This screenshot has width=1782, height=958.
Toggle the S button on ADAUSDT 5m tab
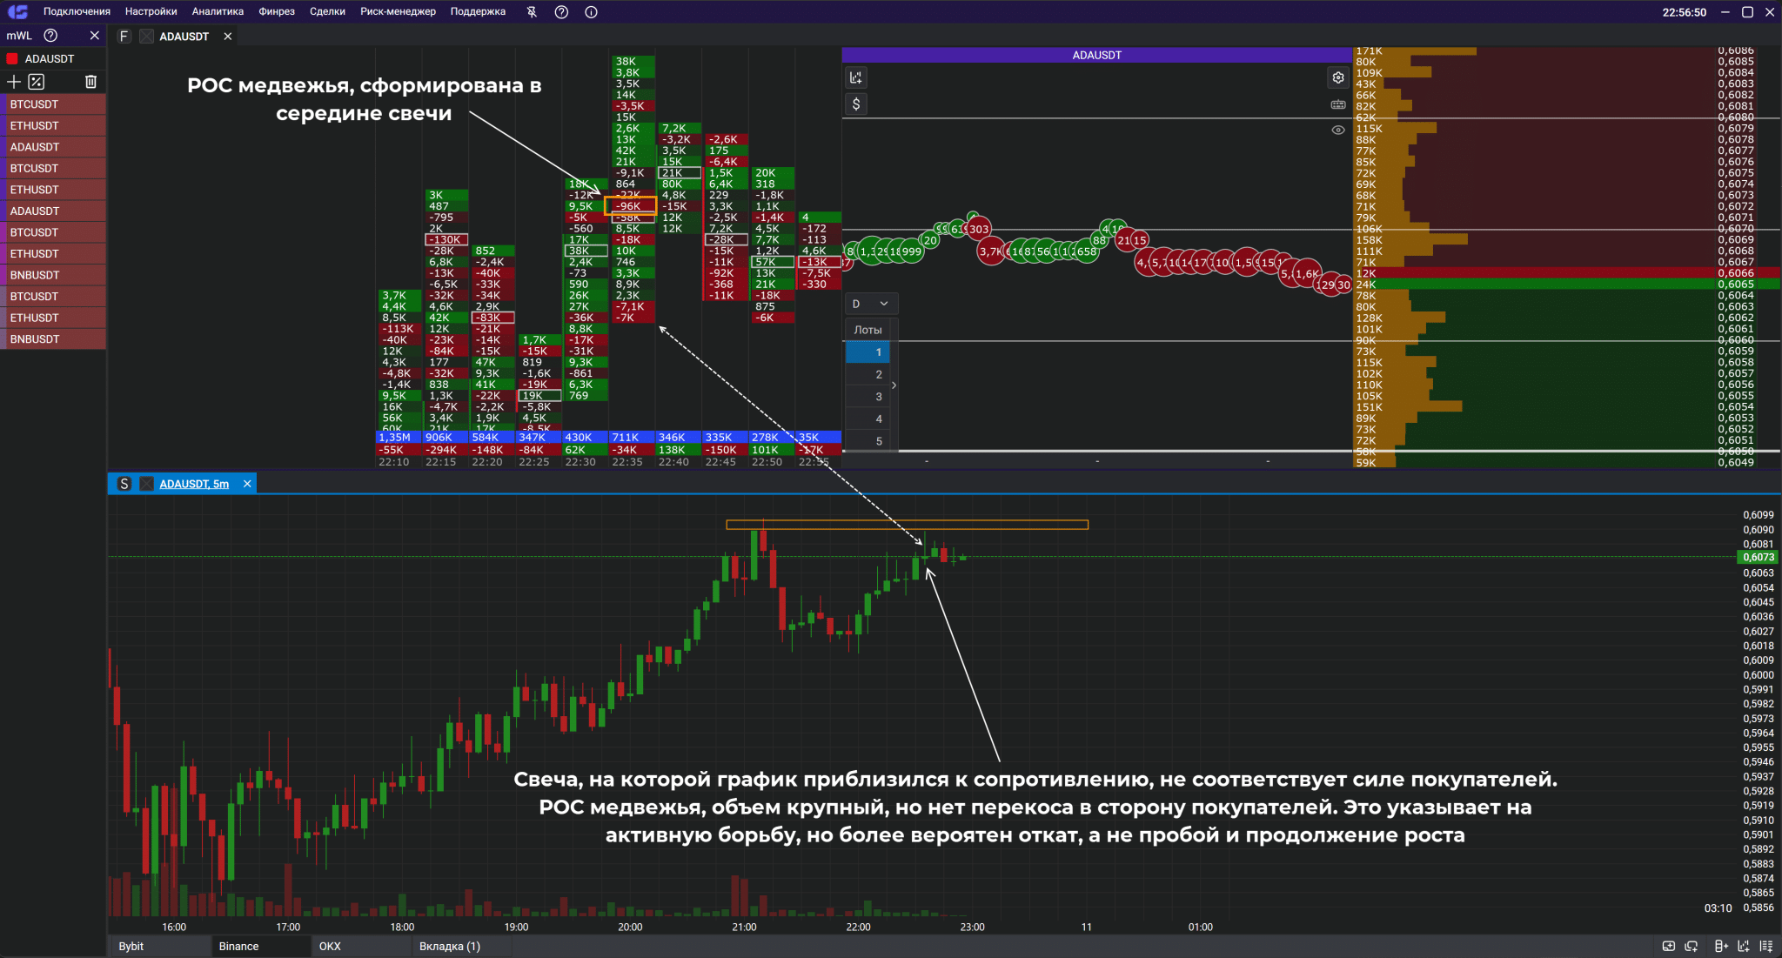pyautogui.click(x=124, y=484)
